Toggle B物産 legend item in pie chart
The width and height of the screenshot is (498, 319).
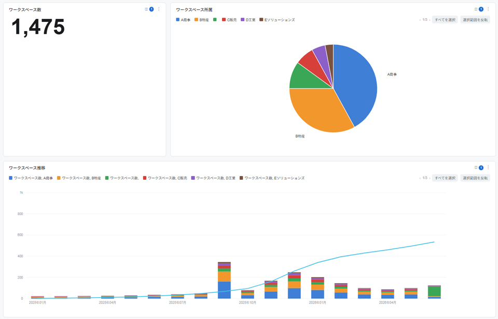point(202,20)
